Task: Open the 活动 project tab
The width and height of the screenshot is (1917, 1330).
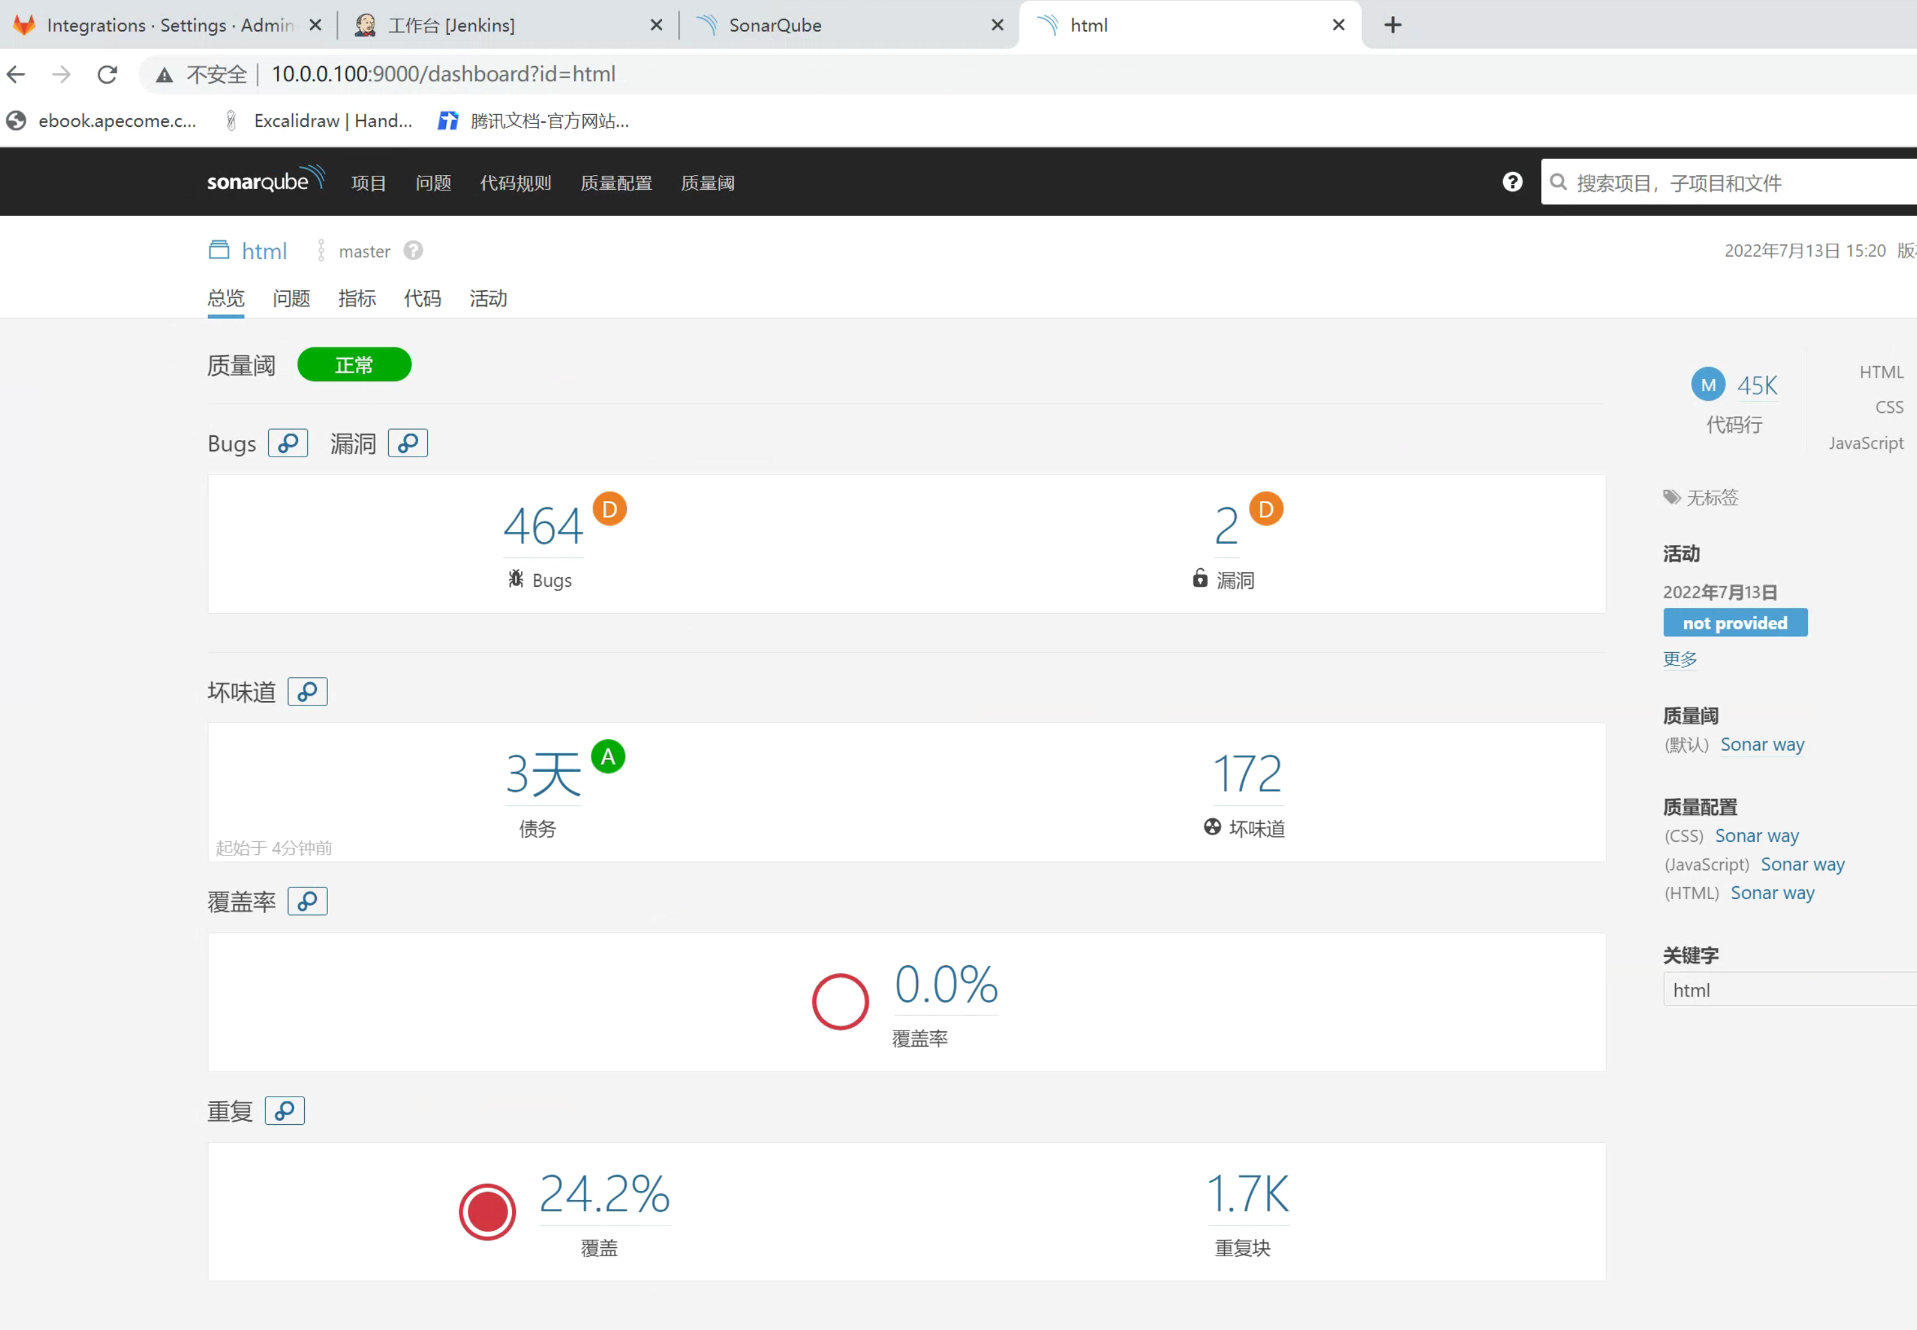Action: (488, 298)
